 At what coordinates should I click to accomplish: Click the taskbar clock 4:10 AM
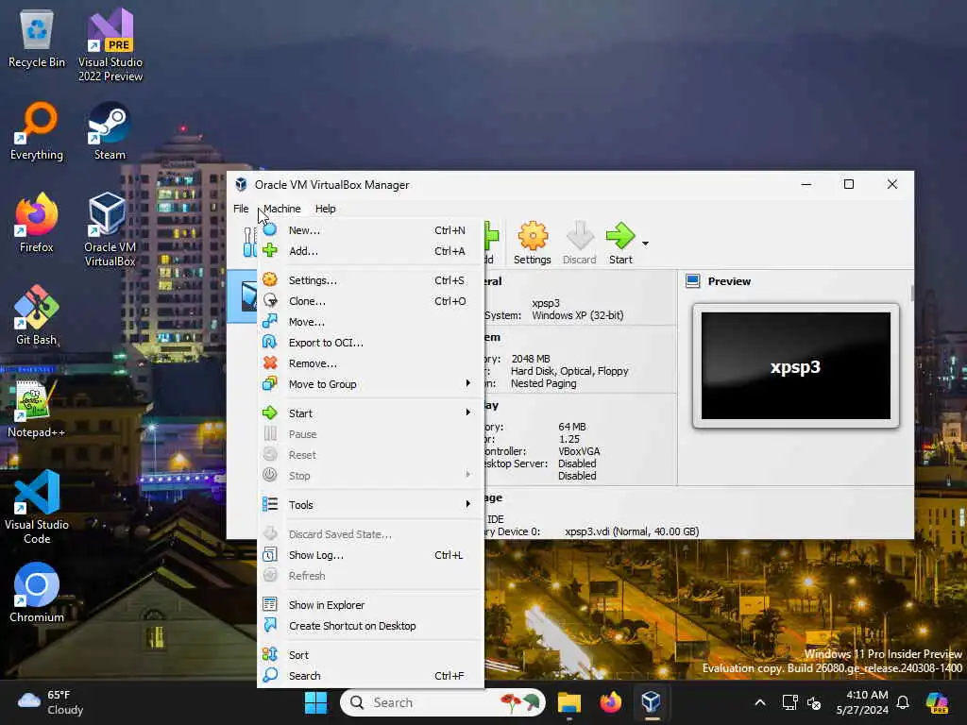[861, 702]
